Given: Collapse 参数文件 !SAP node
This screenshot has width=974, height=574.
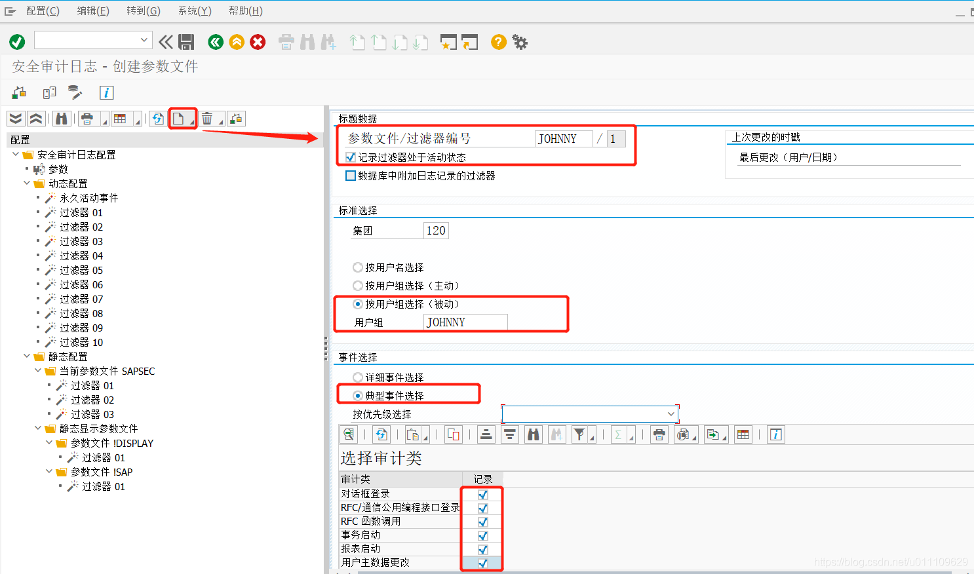Looking at the screenshot, I should 49,472.
